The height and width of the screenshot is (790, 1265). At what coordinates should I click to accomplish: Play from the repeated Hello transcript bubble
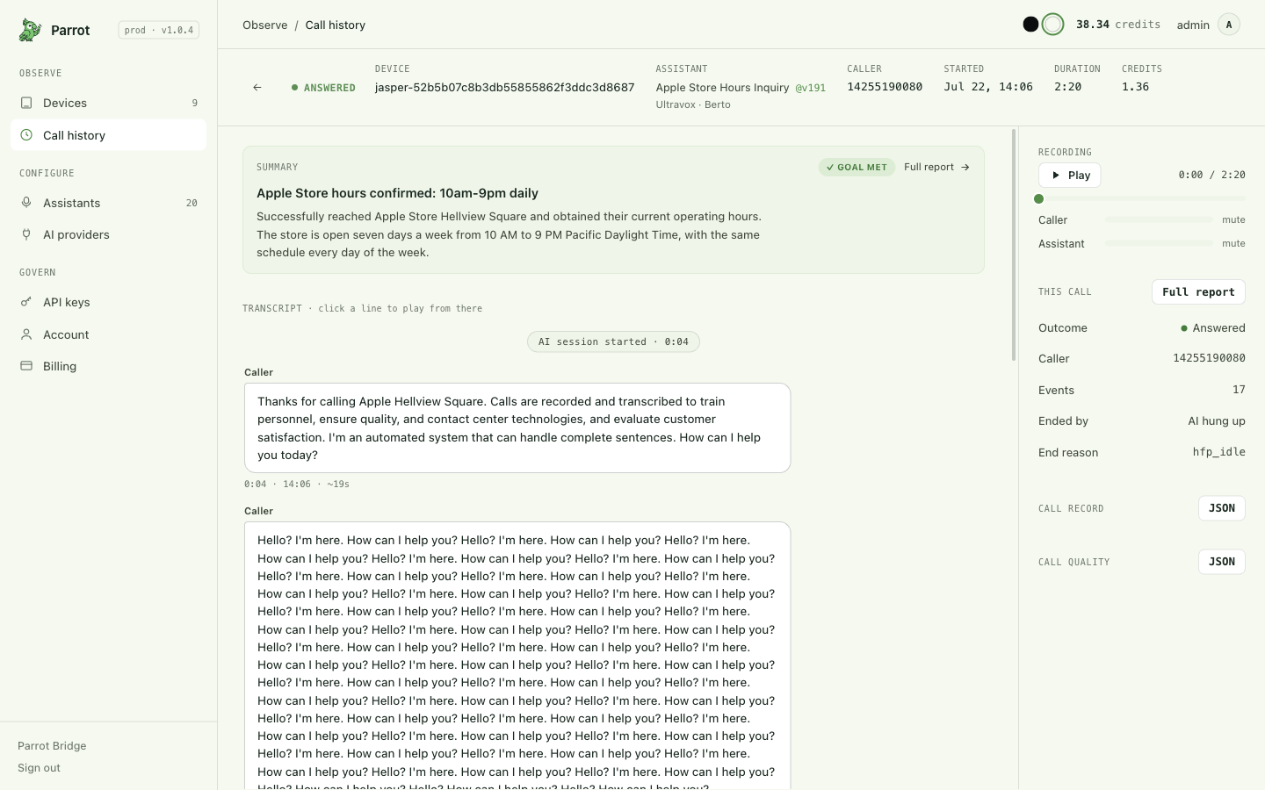click(517, 656)
